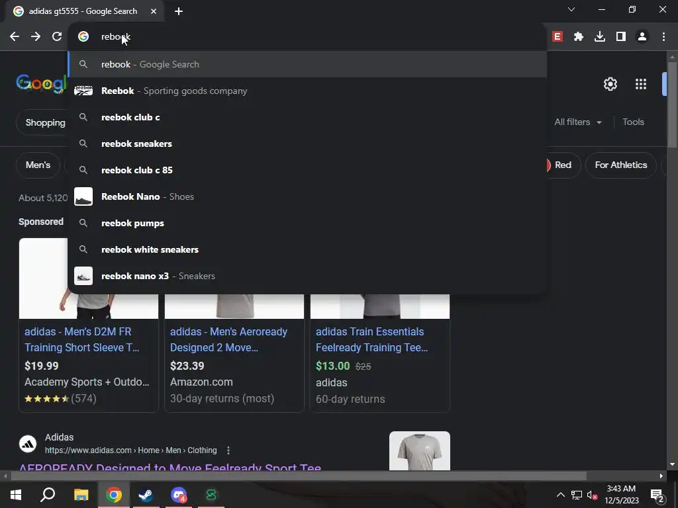Open AEROREADY Designed to Move result link
Viewport: 678px width, 508px height.
click(170, 466)
